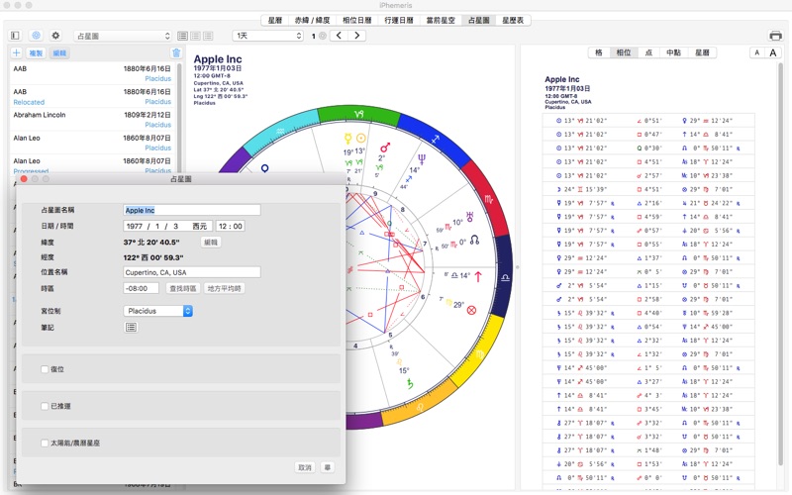The width and height of the screenshot is (792, 495).
Task: Increase text size with large A
Action: click(x=774, y=52)
